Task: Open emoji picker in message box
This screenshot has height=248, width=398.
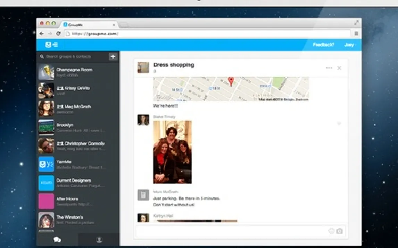Action: [x=331, y=231]
